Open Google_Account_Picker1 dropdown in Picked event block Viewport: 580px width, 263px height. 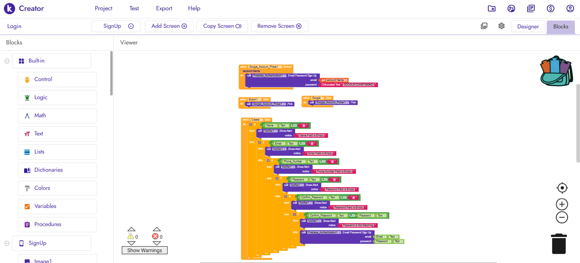pos(265,67)
